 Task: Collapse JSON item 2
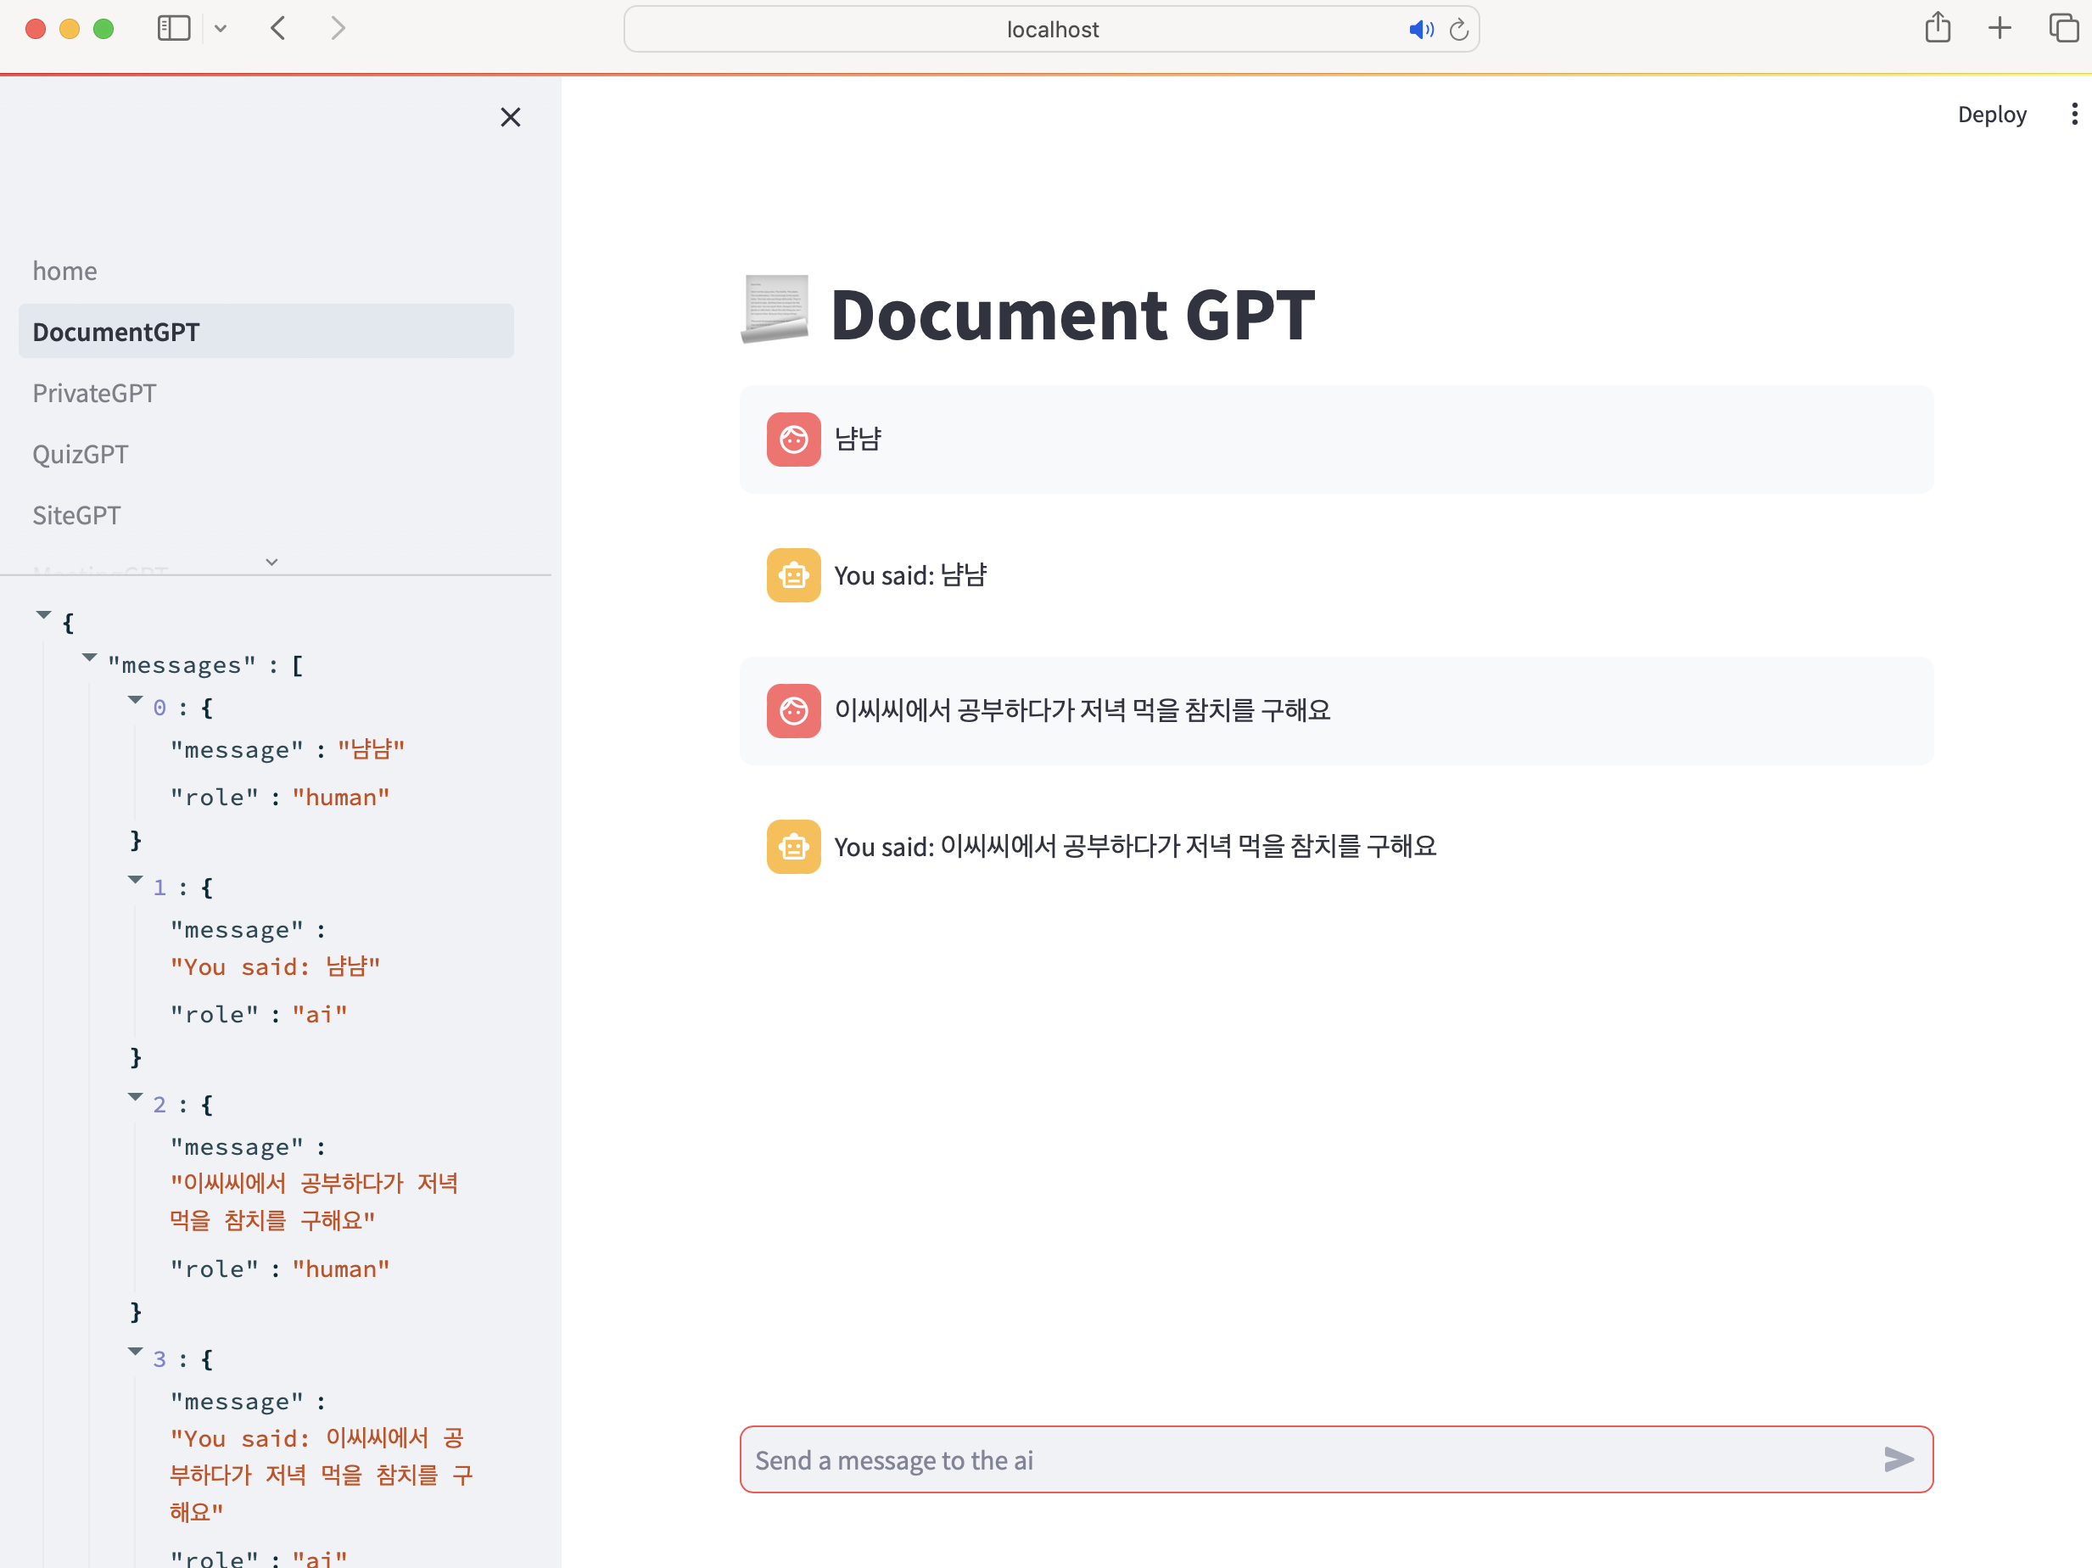[135, 1097]
